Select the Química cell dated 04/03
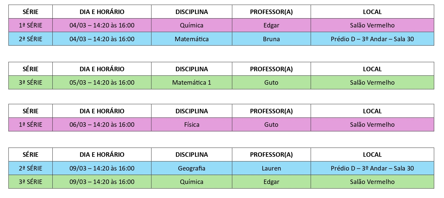 click(191, 25)
